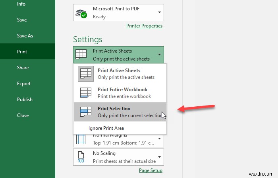Open the No Scaling dropdown
Image resolution: width=278 pixels, height=178 pixels.
coord(118,157)
